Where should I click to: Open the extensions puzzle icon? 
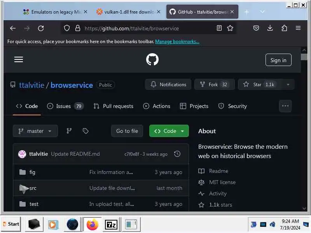point(284,28)
